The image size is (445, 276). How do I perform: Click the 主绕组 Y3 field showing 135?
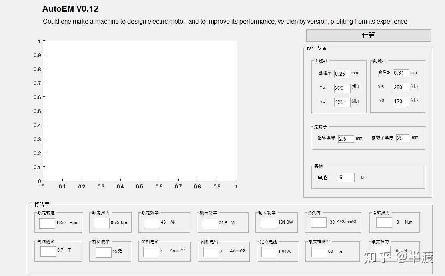click(342, 102)
